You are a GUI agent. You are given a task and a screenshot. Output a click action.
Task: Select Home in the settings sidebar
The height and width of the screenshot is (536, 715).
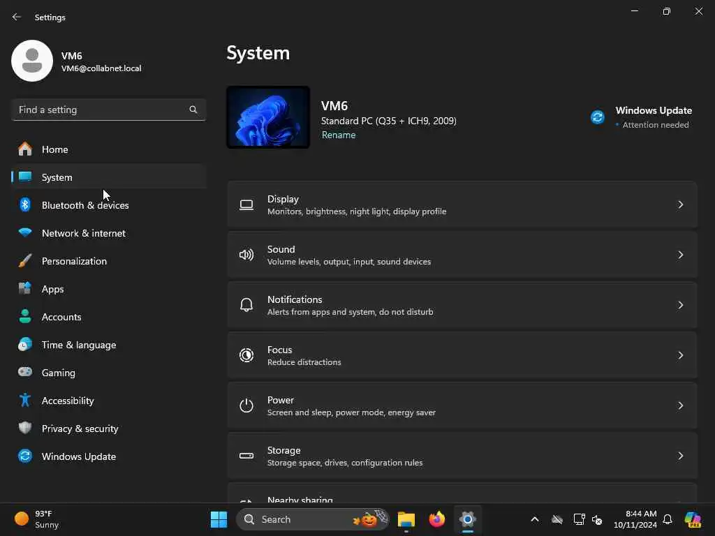coord(108,149)
